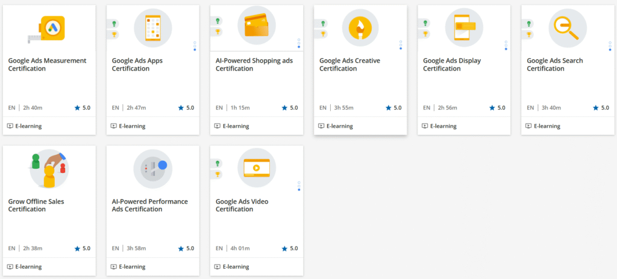Click the 4h 01m duration text
The width and height of the screenshot is (617, 279).
point(240,248)
